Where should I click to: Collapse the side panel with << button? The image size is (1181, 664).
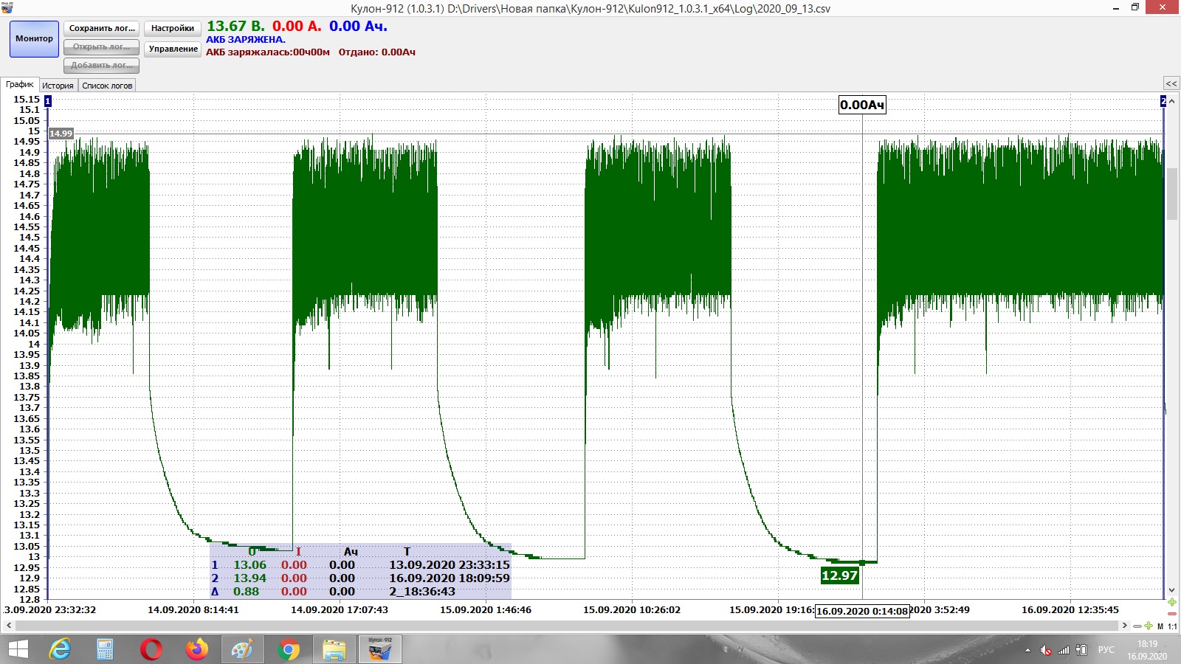point(1171,83)
